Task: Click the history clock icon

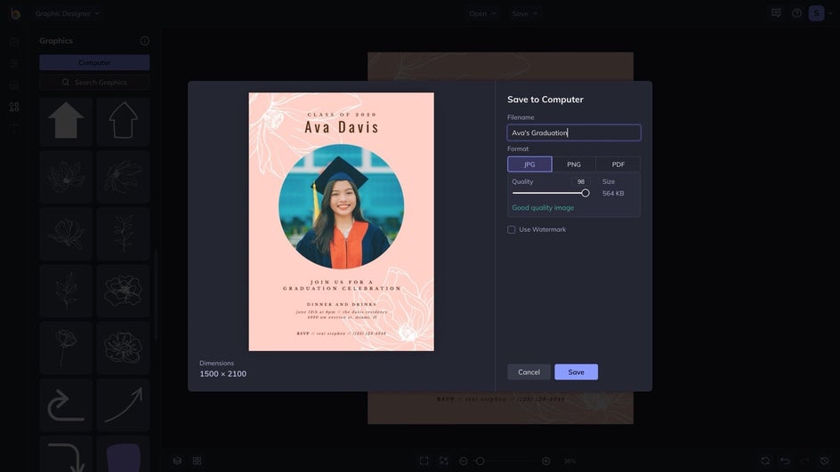Action: click(825, 460)
